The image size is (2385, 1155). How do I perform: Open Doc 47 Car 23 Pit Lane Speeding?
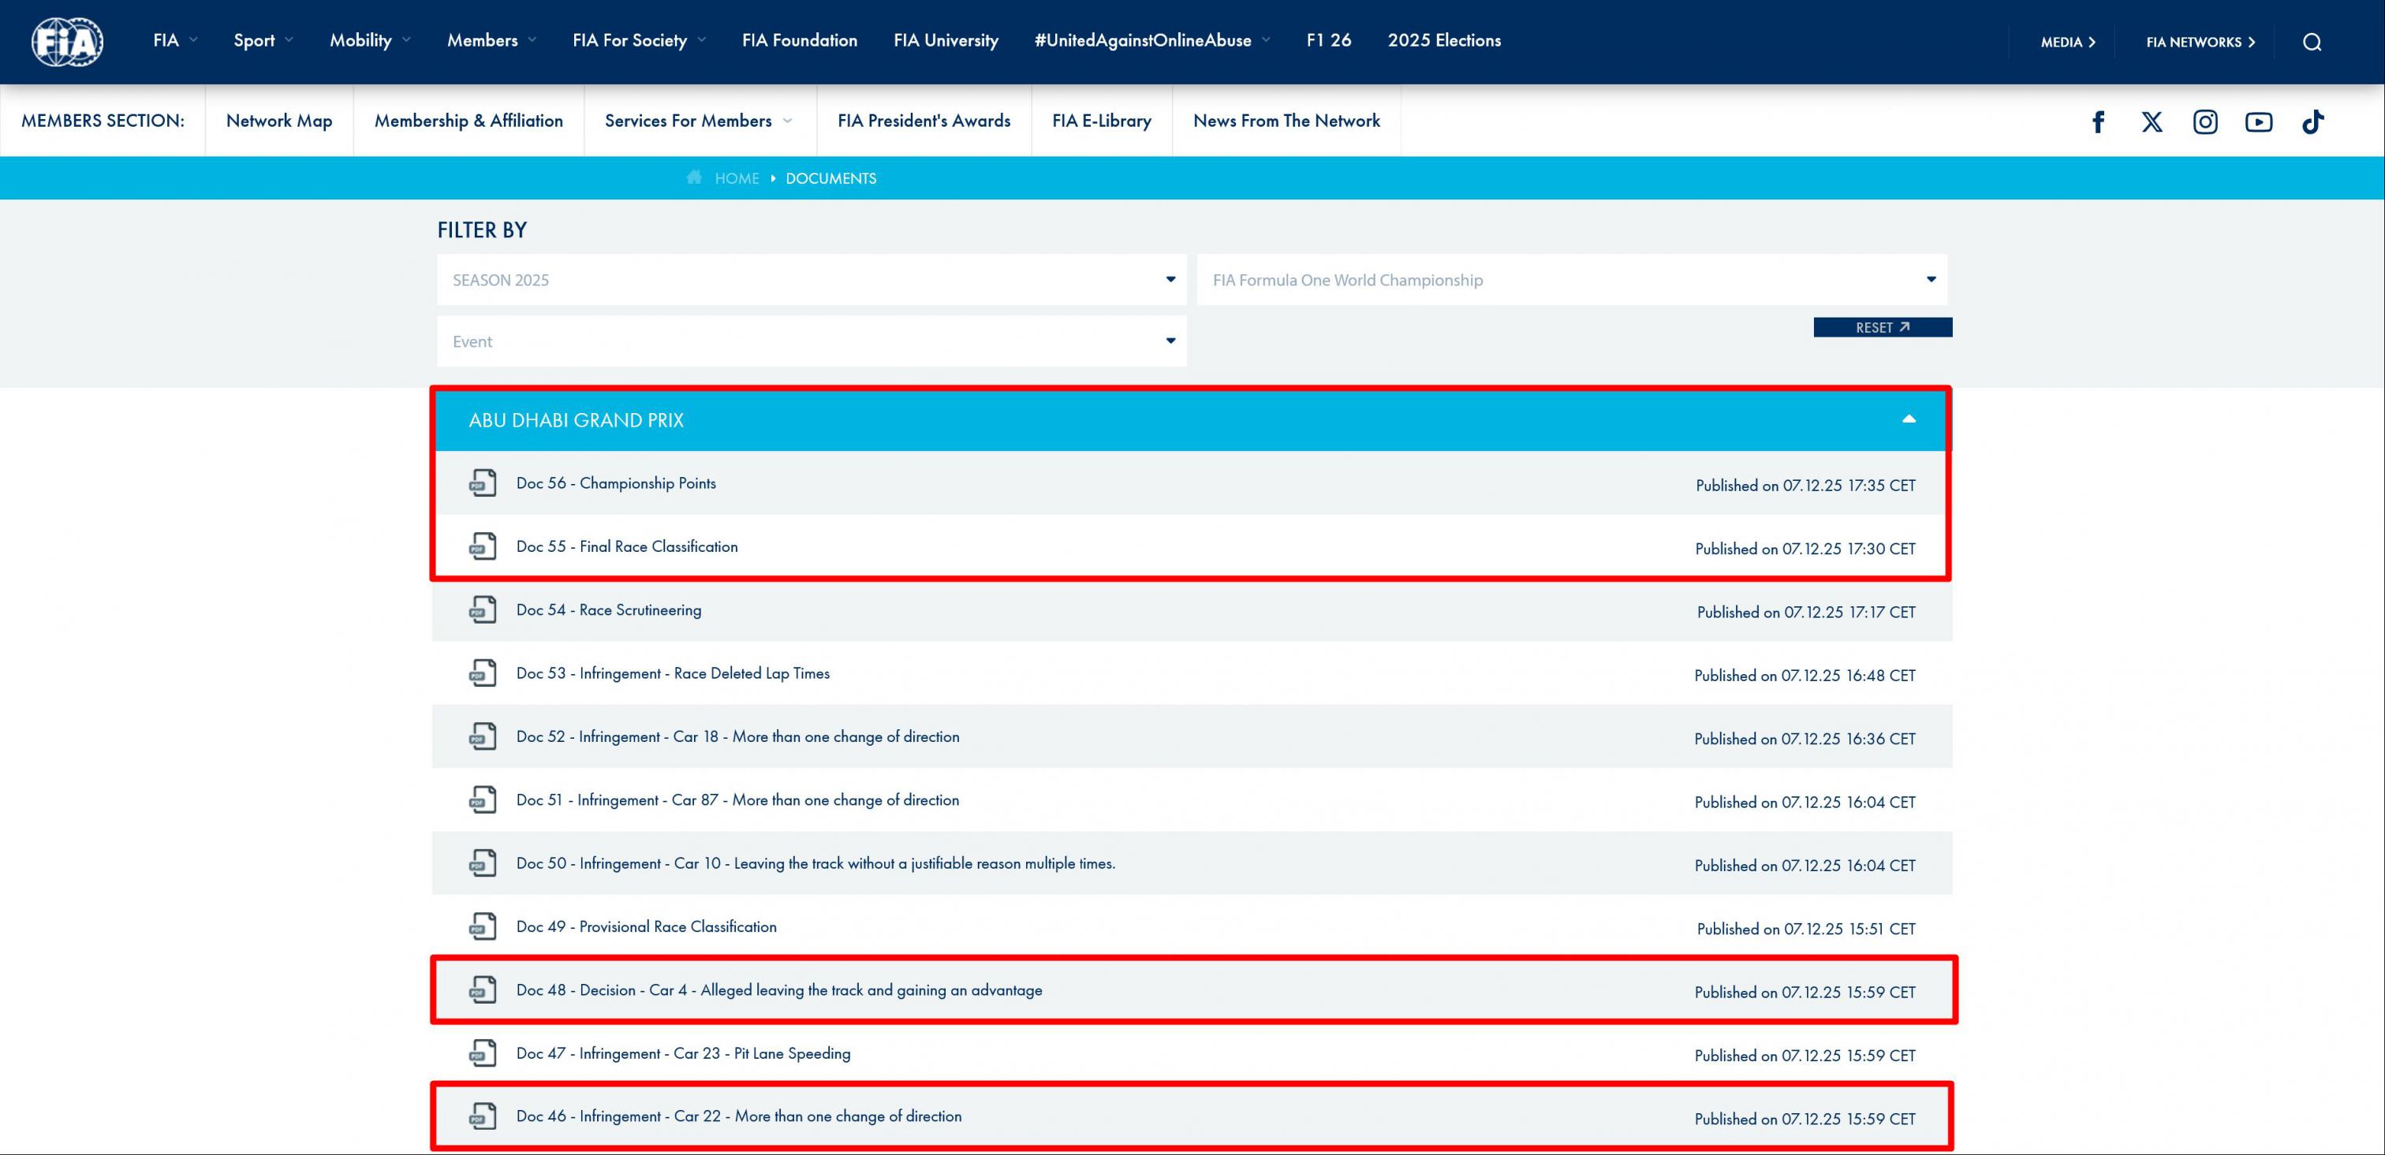683,1053
